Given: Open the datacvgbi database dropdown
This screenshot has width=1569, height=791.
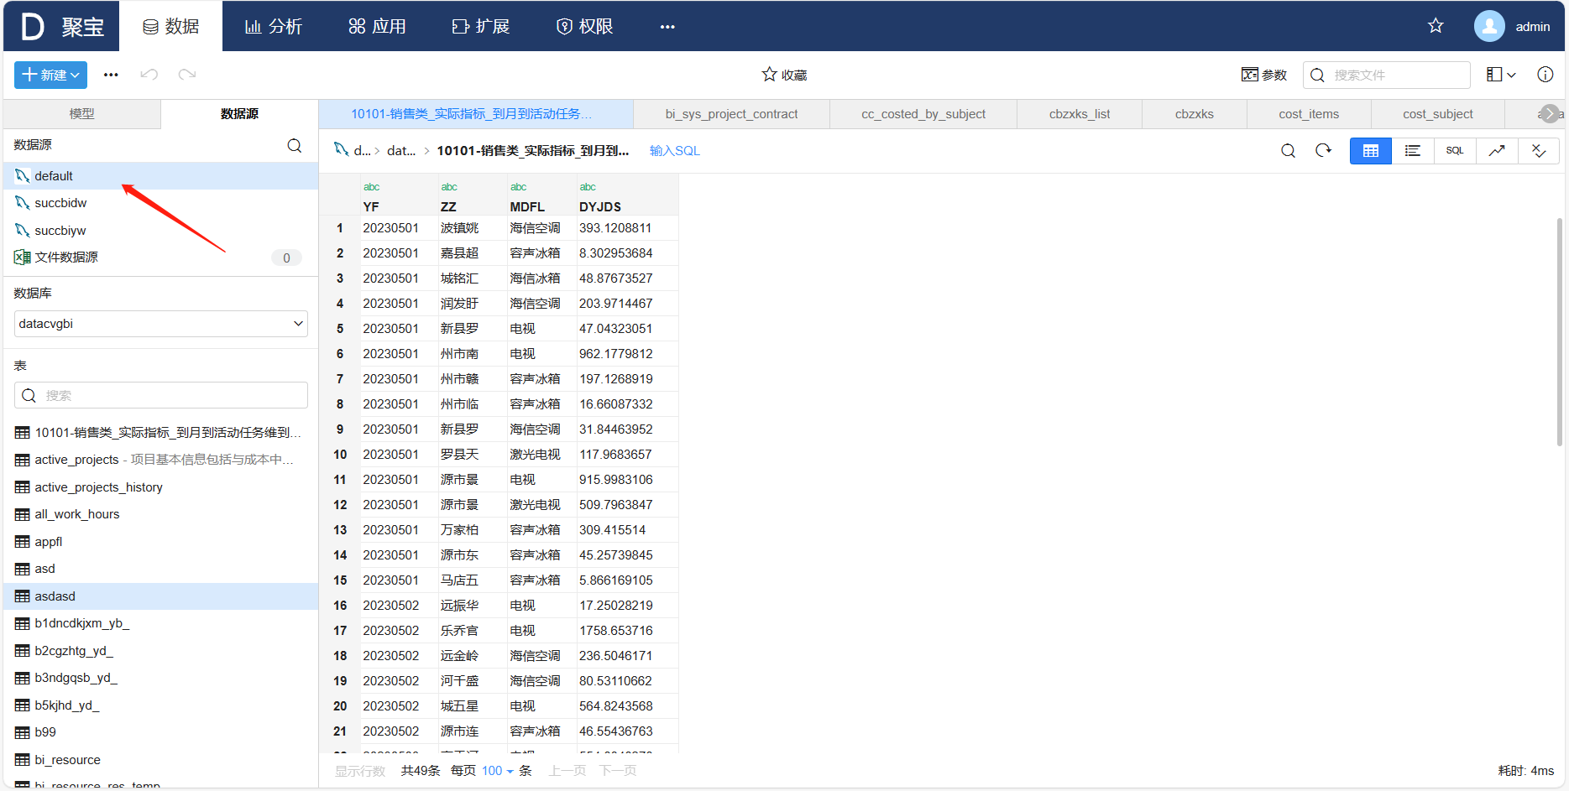Looking at the screenshot, I should (161, 324).
